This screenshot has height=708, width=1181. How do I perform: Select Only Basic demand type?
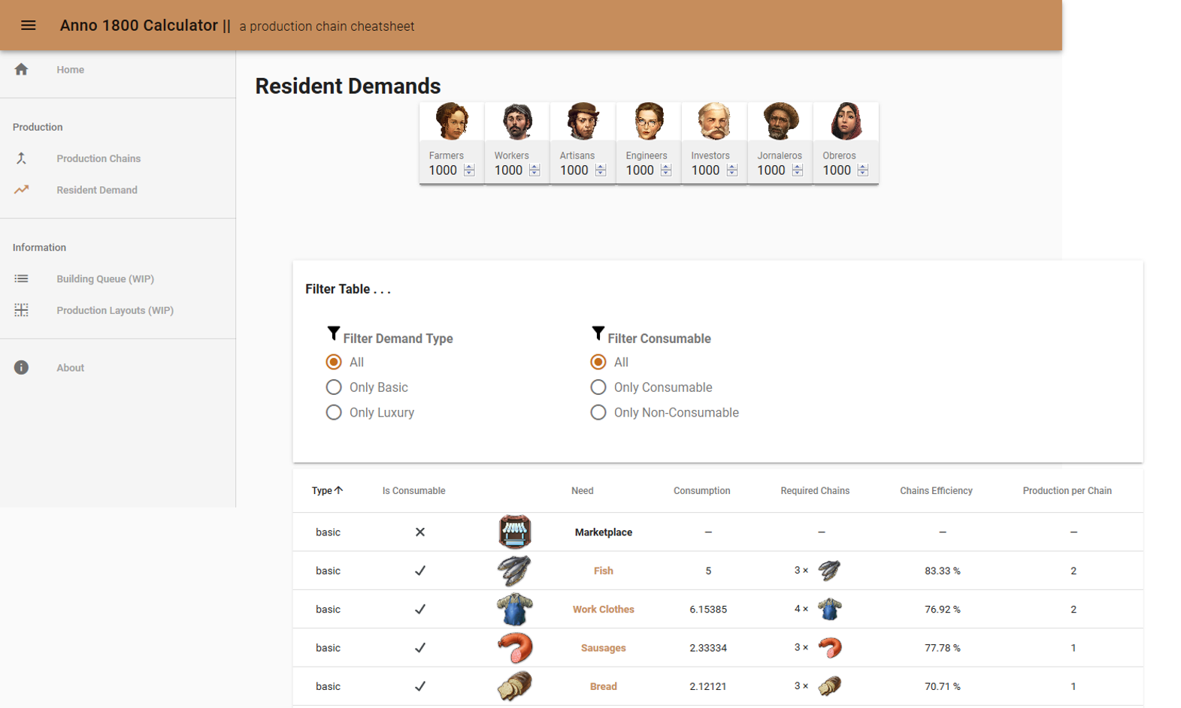pos(334,387)
